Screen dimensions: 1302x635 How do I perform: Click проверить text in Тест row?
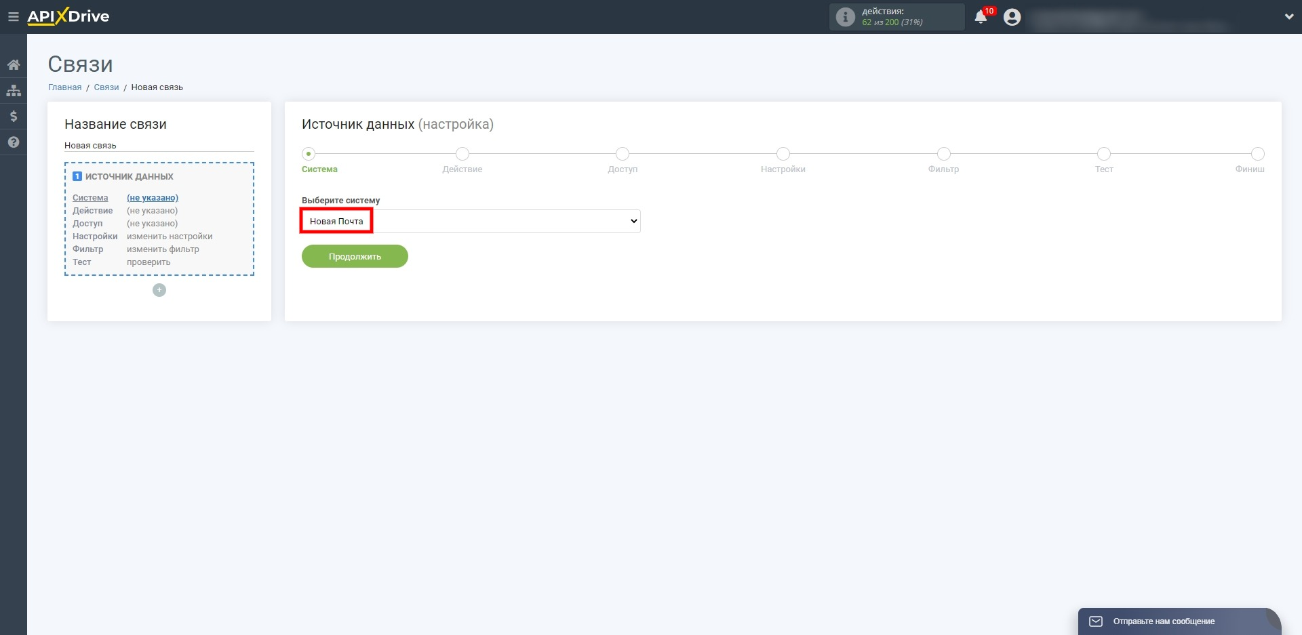coord(149,262)
